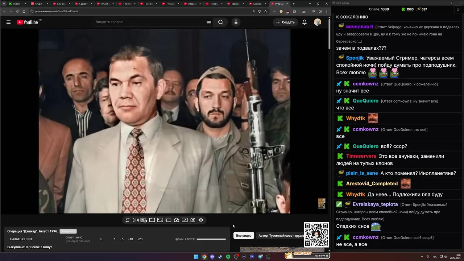Bookmark this page with star icon

(265, 11)
